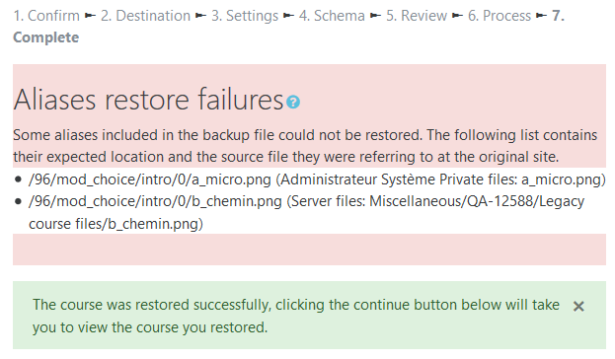This screenshot has height=359, width=615.
Task: Select step 4. Schema in progress bar
Action: (332, 16)
